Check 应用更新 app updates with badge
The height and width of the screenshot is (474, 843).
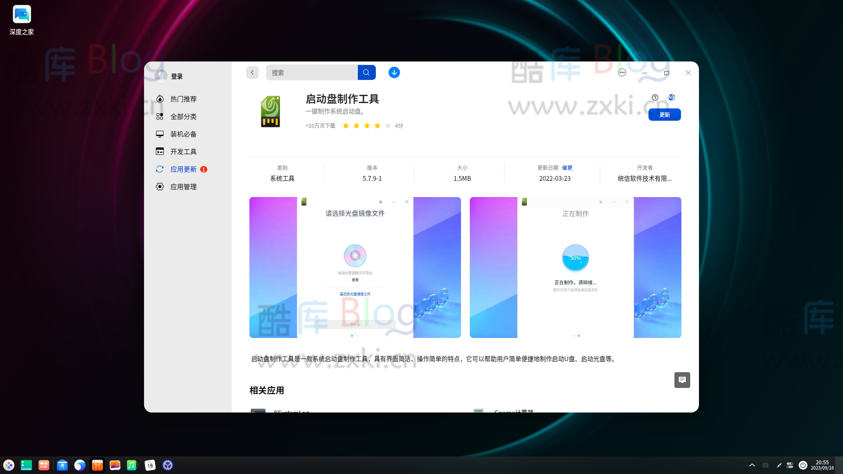183,169
